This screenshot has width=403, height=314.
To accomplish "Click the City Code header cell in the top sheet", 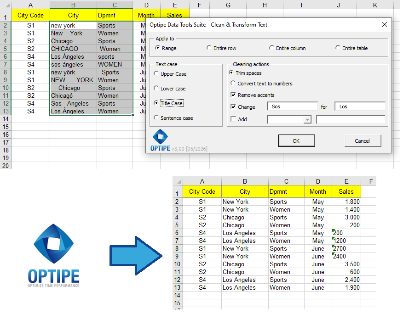I will (30, 16).
